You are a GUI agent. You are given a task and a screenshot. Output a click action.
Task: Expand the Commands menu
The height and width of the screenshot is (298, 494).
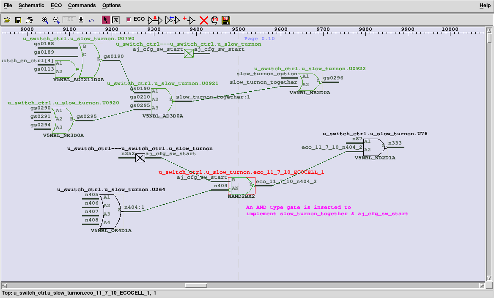click(82, 5)
